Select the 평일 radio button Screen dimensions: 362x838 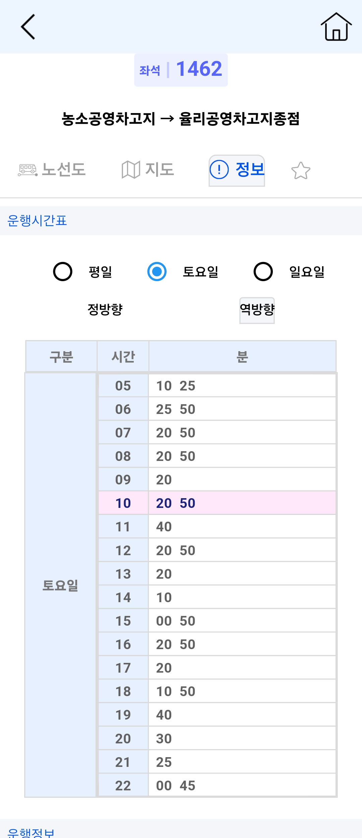tap(63, 271)
